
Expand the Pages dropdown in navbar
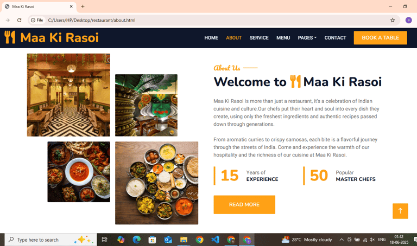(307, 38)
